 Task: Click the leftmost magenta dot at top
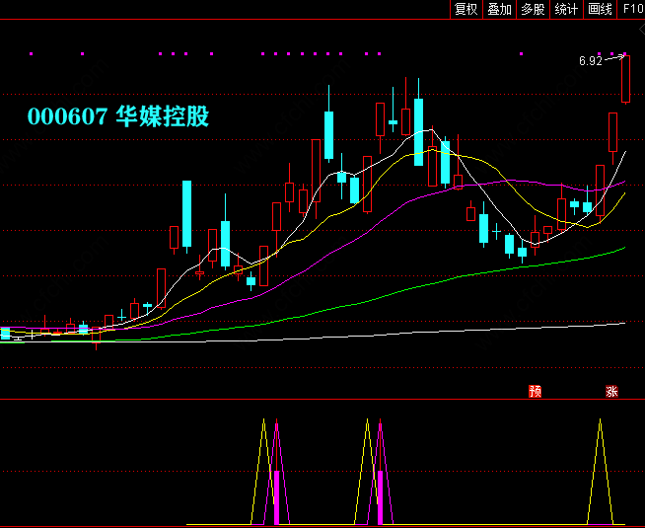32,53
